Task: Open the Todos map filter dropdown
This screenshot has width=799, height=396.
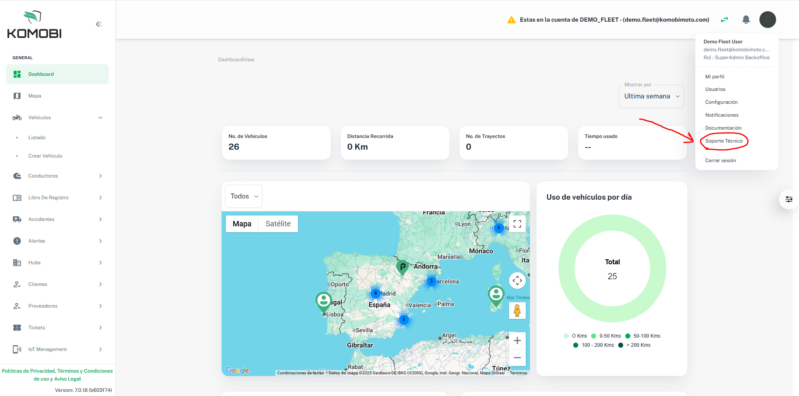Action: 244,196
